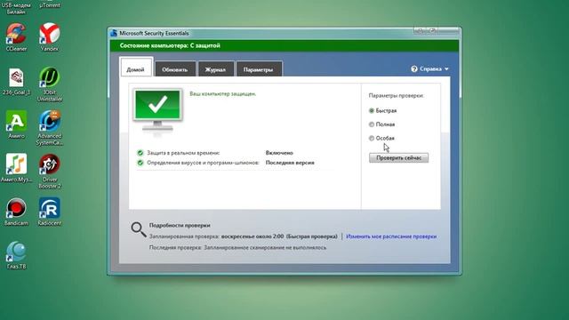Open the Глаз.ТВ desktop icon
The image size is (569, 320).
tap(16, 255)
